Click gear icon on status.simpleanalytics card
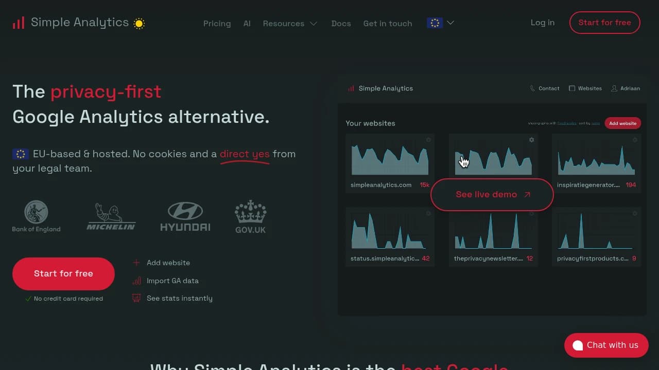Image resolution: width=659 pixels, height=370 pixels. pos(428,213)
